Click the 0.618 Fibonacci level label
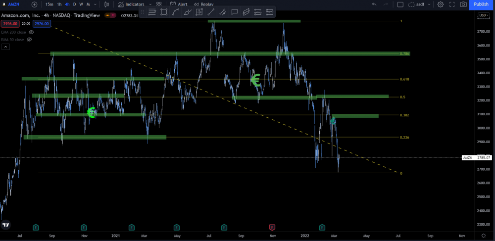Screen dimensions: 495x241 [x=404, y=80]
